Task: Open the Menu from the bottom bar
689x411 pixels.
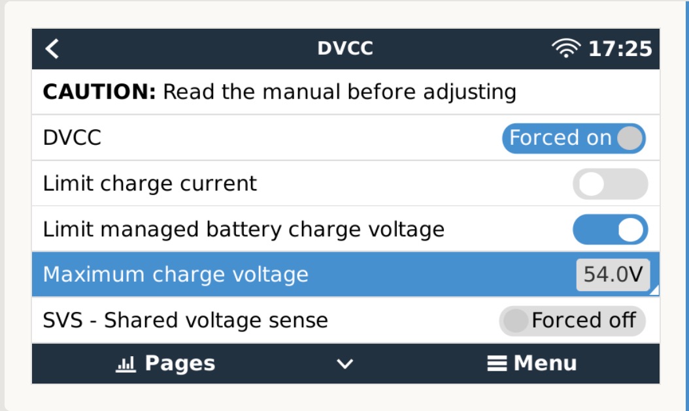Action: [x=533, y=363]
